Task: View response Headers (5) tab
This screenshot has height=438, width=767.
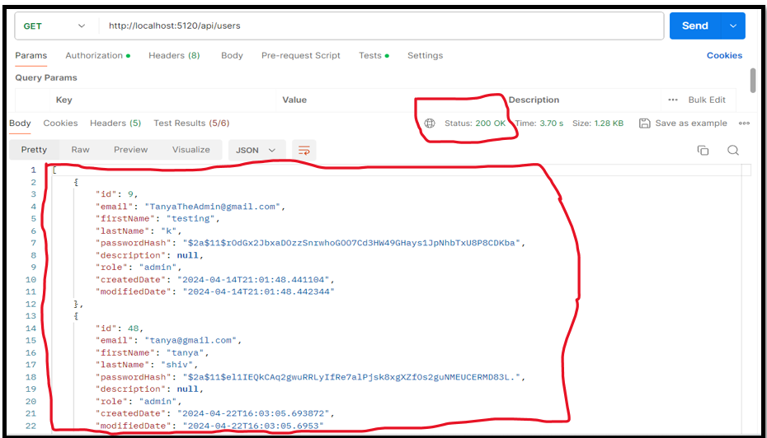Action: pyautogui.click(x=115, y=123)
